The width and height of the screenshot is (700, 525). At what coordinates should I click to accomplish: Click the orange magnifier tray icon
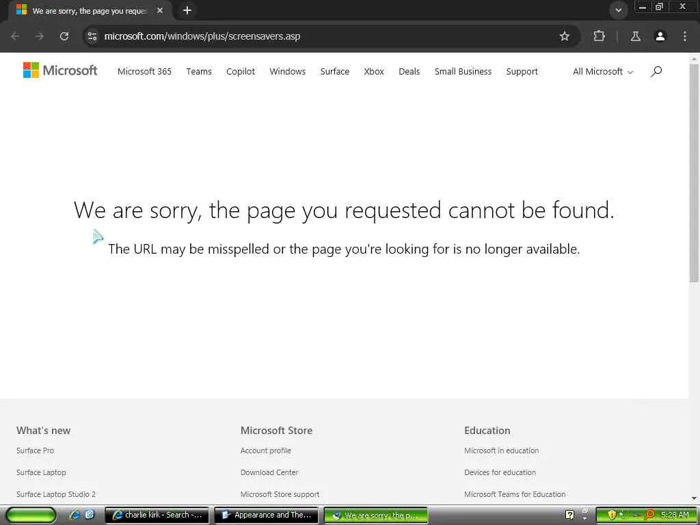(650, 515)
